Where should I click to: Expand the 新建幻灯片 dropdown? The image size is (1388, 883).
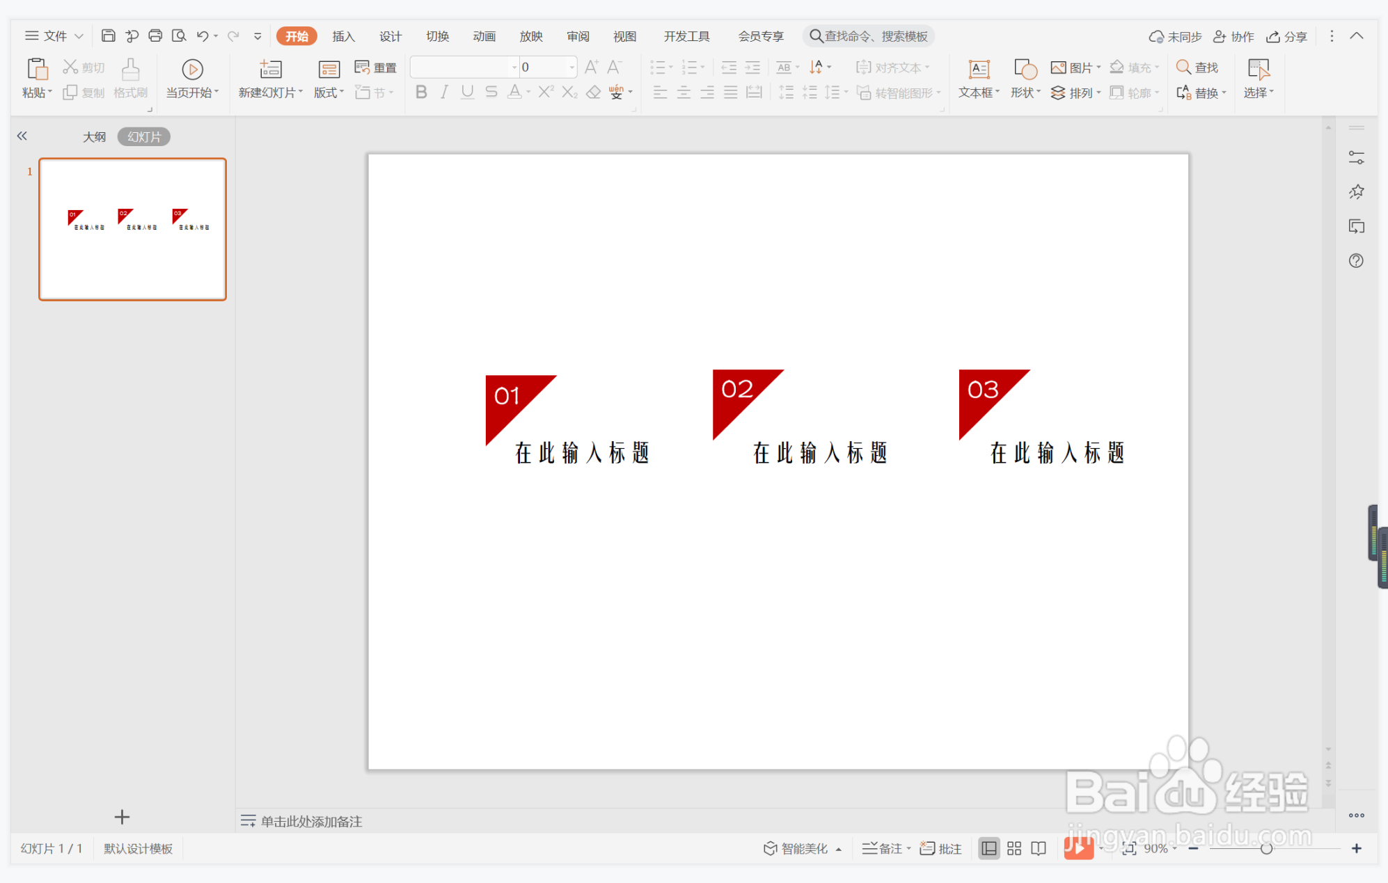click(x=301, y=93)
